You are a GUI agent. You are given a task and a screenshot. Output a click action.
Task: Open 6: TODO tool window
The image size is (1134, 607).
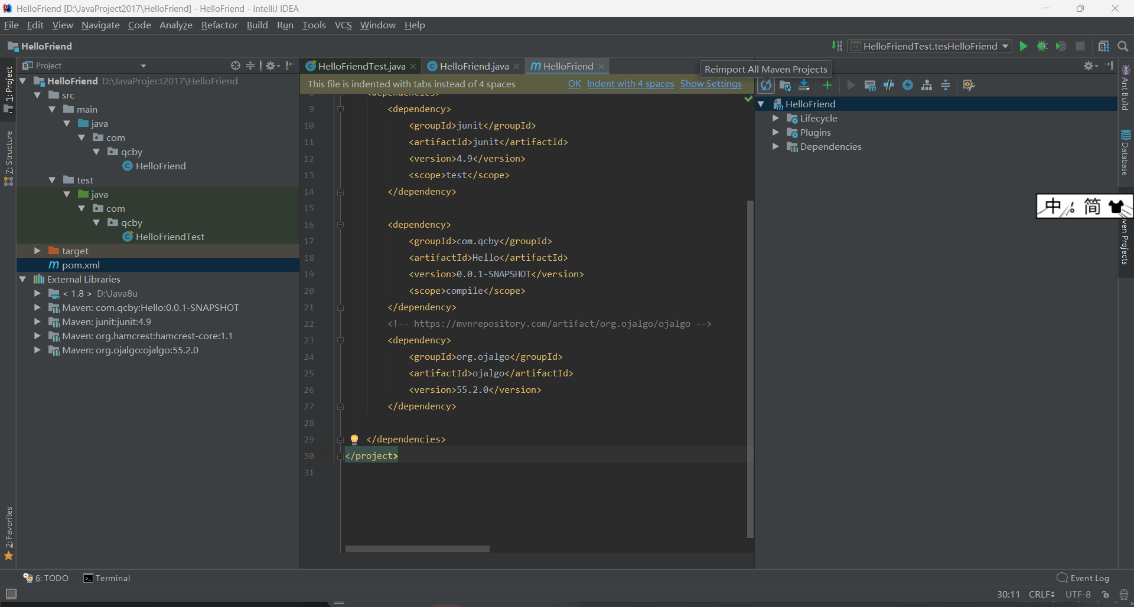point(46,578)
